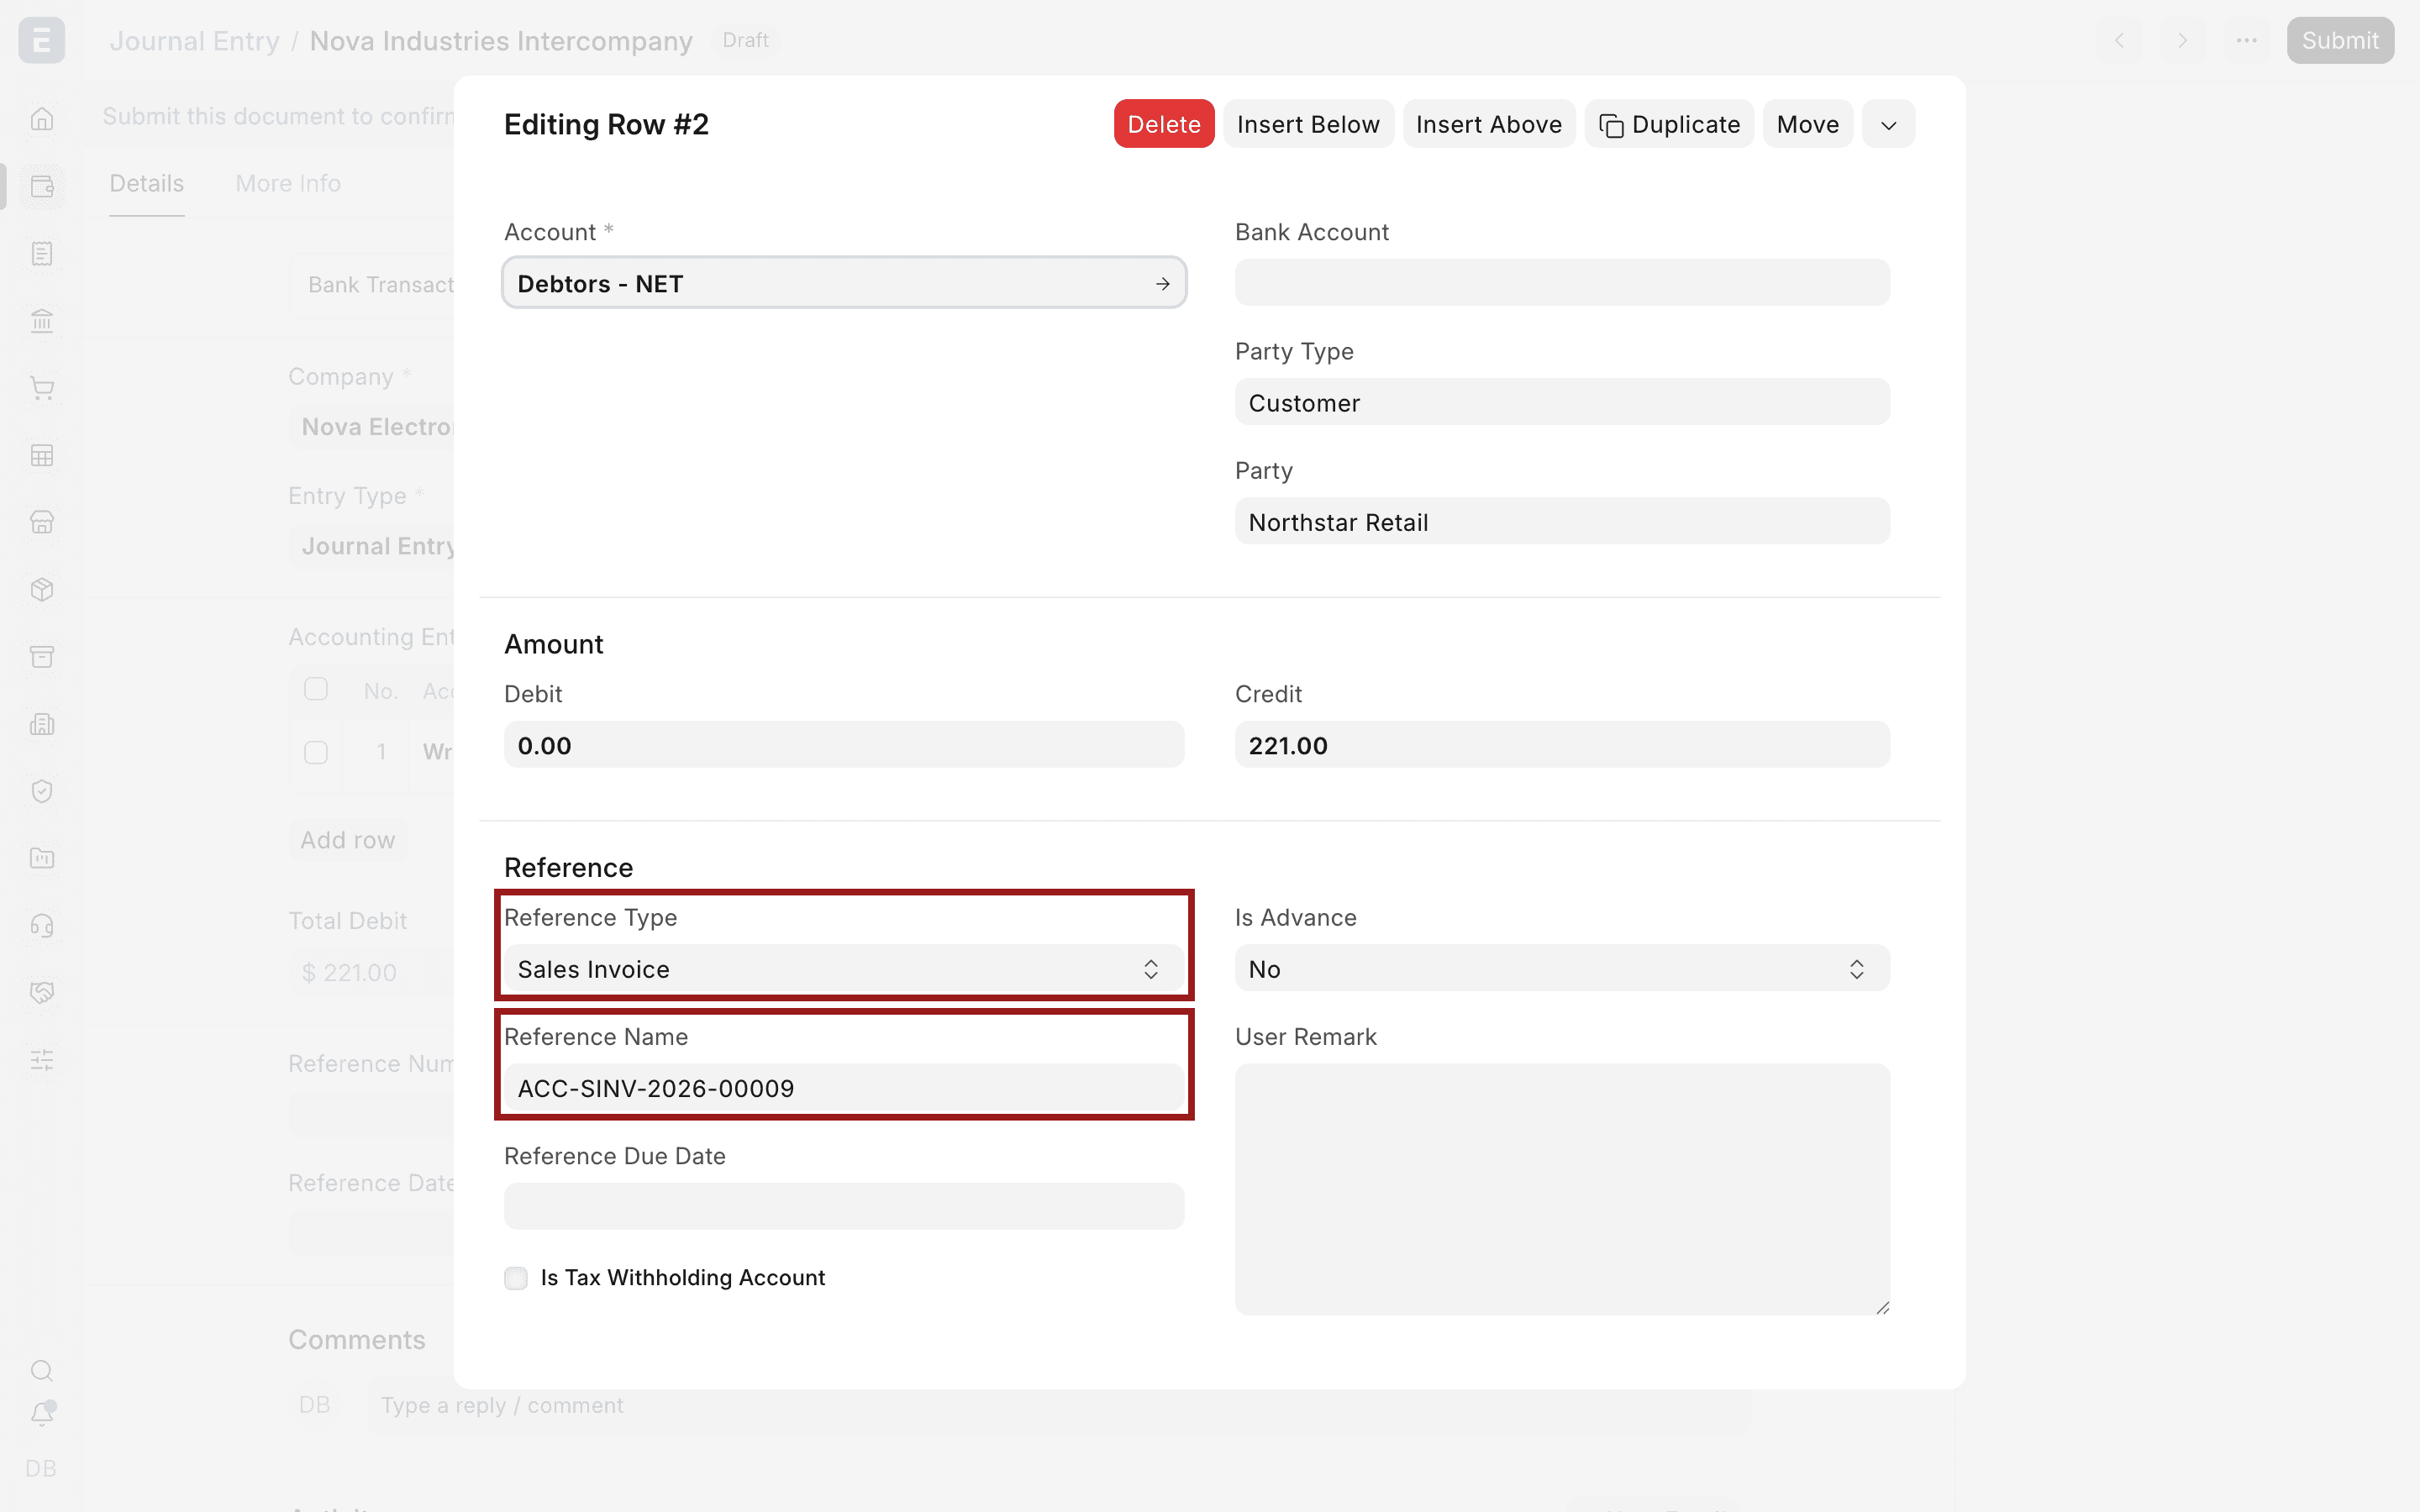Go to previous document with left chevron
Image resolution: width=2420 pixels, height=1512 pixels.
click(x=2119, y=40)
